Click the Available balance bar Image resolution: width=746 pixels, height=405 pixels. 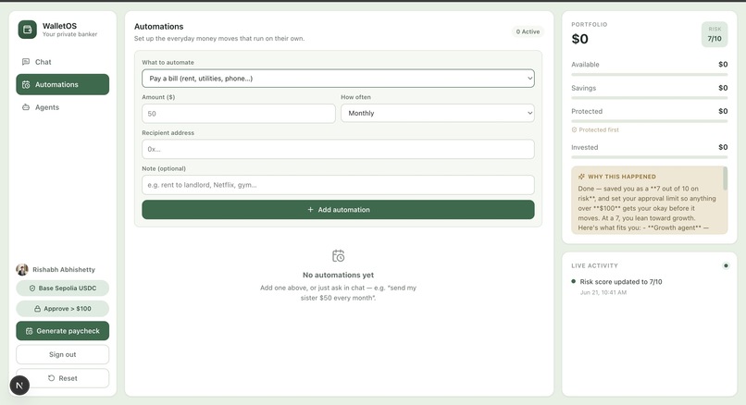650,75
